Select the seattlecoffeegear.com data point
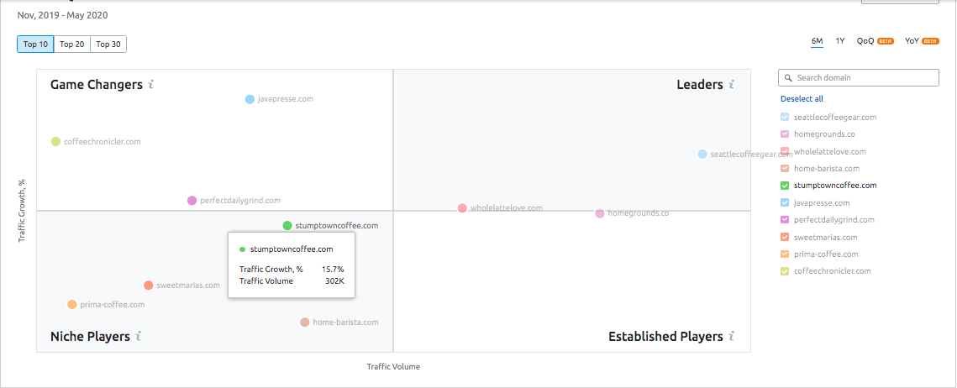957x388 pixels. pos(702,155)
